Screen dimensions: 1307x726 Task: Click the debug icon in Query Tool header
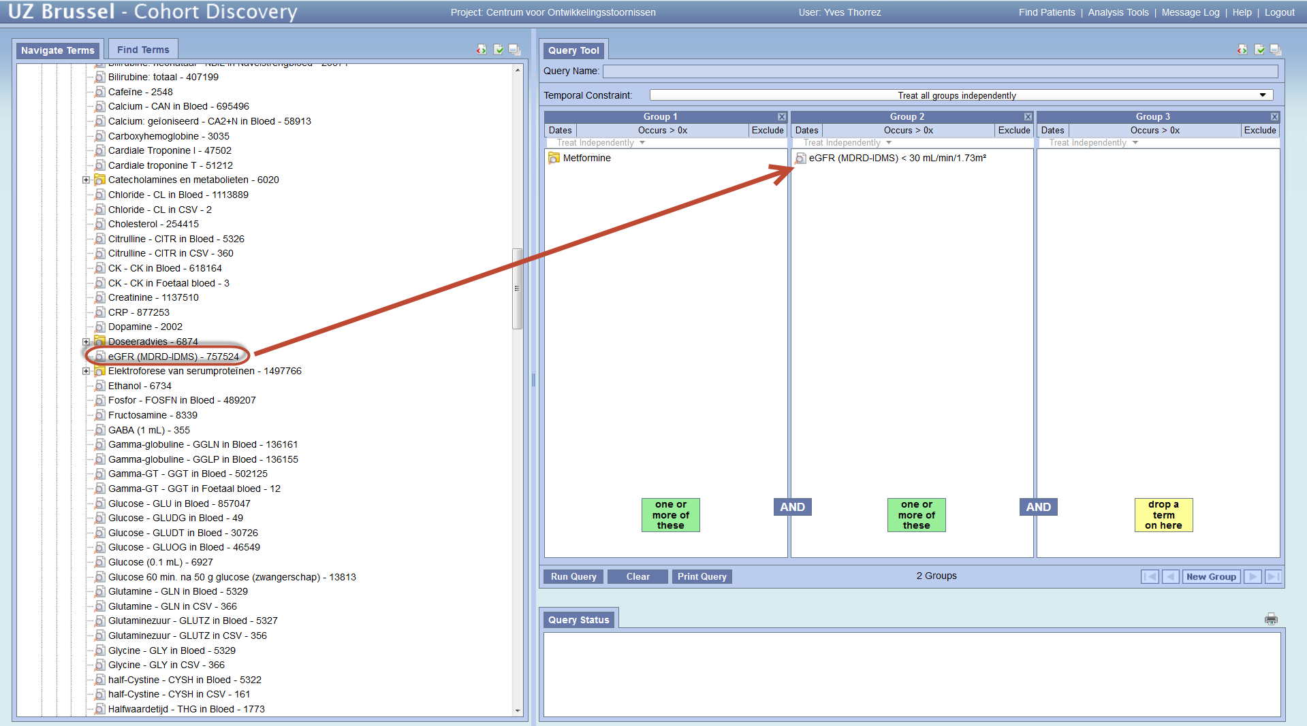click(x=1242, y=50)
